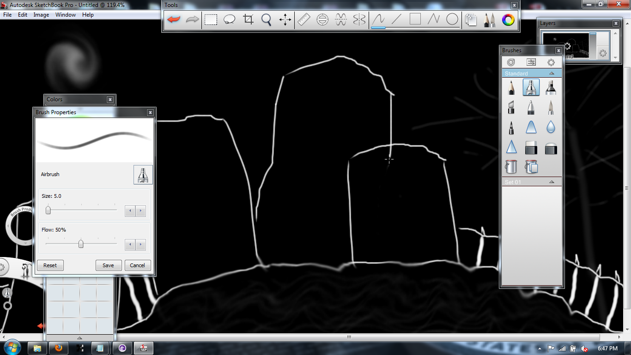Open the Help menu

[88, 15]
